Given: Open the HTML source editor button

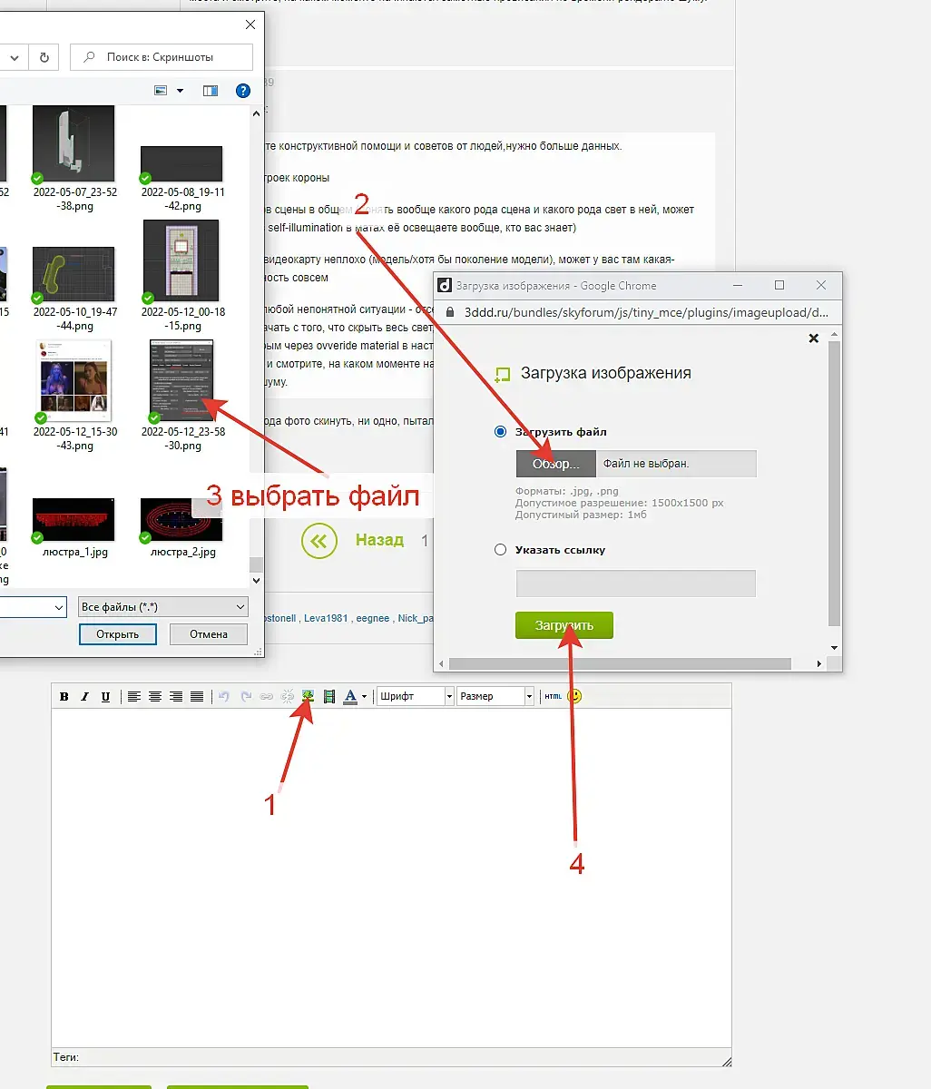Looking at the screenshot, I should tap(553, 697).
